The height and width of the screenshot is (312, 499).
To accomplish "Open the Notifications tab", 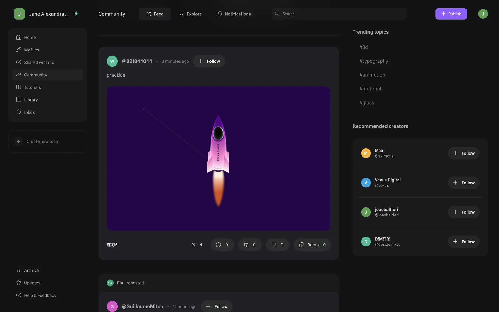I will (234, 14).
